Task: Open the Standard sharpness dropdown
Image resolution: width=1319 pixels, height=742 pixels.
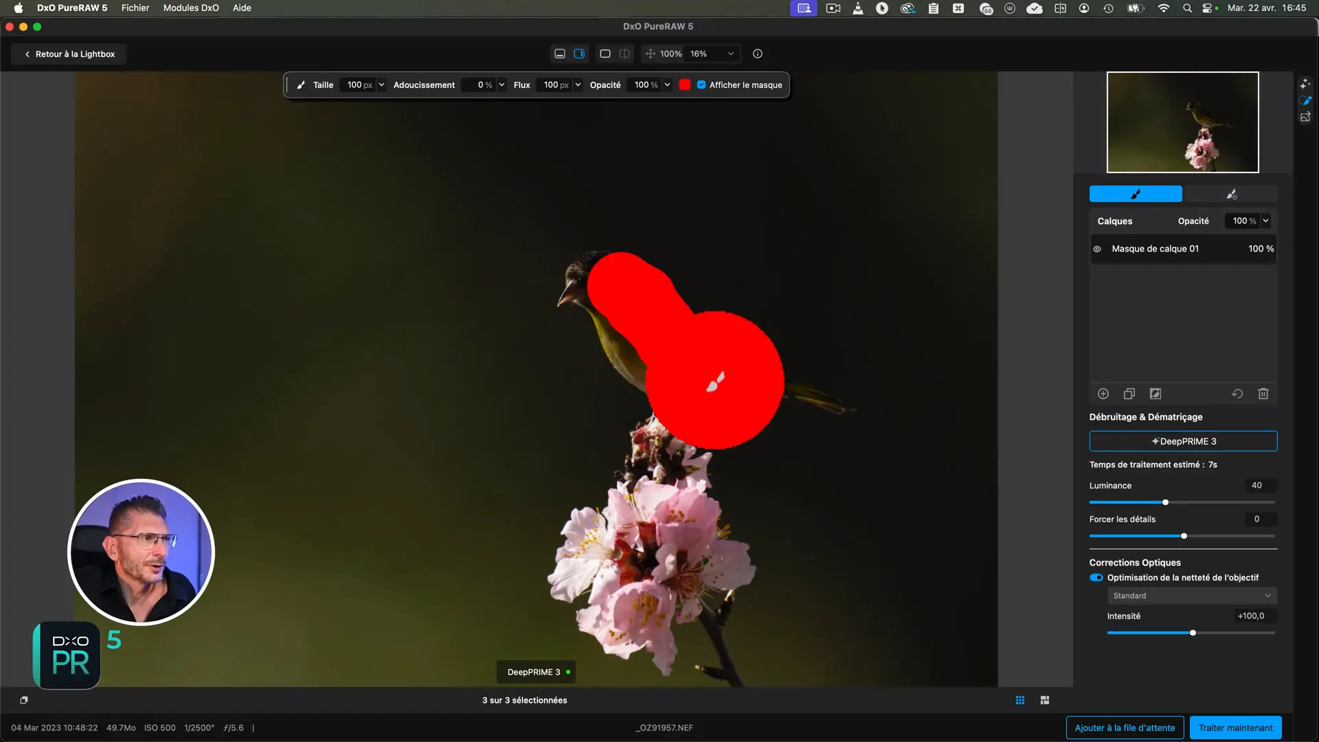Action: tap(1192, 596)
